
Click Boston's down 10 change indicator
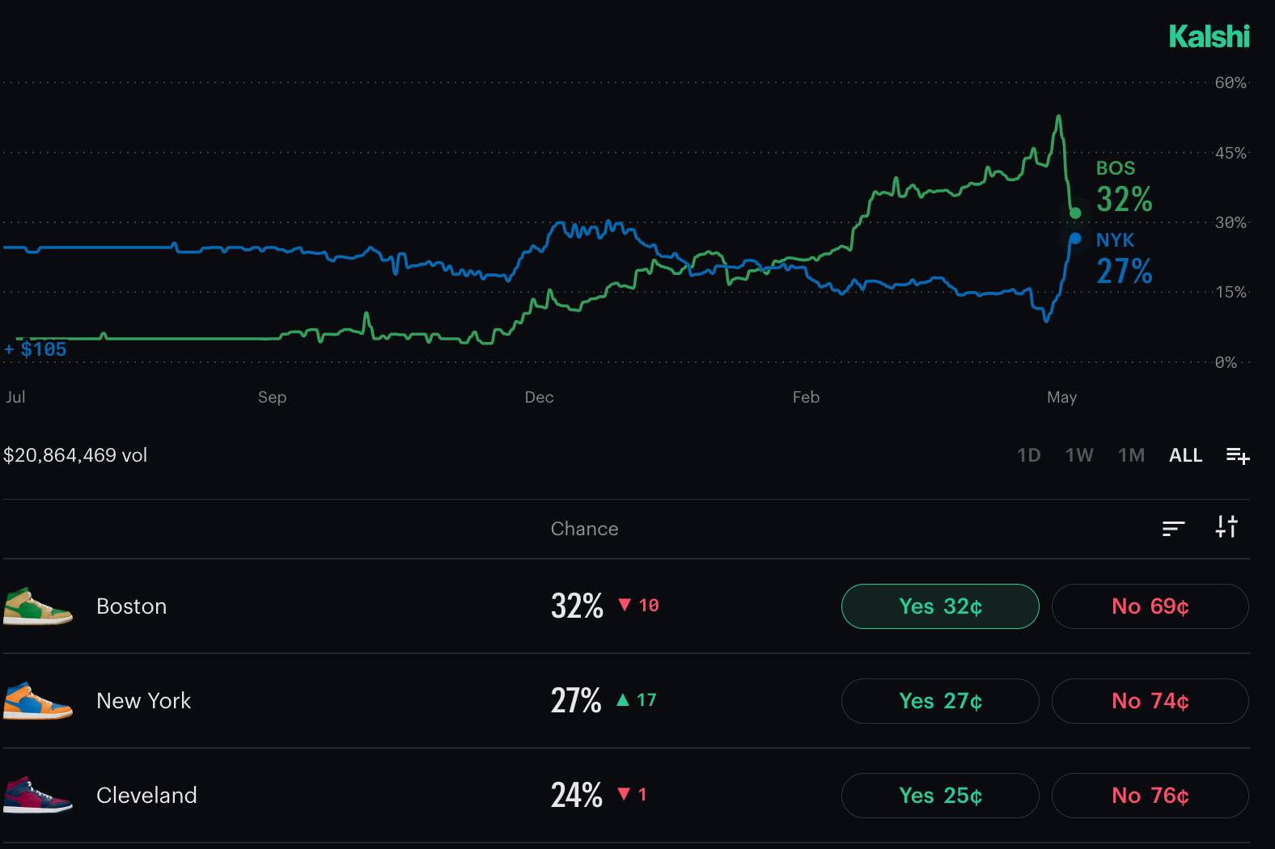tap(638, 606)
